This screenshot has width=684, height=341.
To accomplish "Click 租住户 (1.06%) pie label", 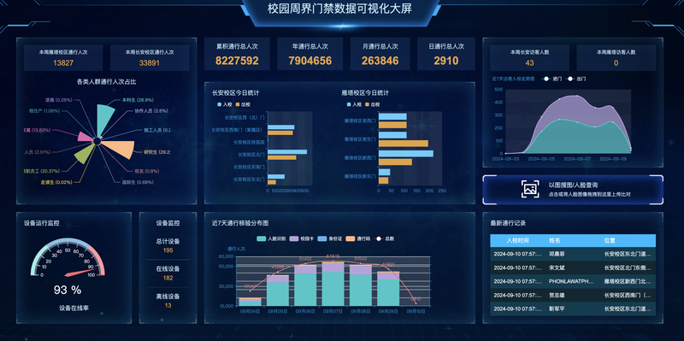I will [x=44, y=111].
